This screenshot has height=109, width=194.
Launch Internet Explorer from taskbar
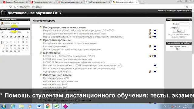[13, 106]
